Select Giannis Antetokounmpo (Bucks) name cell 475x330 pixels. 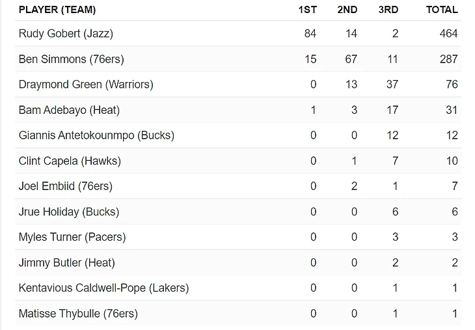coord(96,135)
